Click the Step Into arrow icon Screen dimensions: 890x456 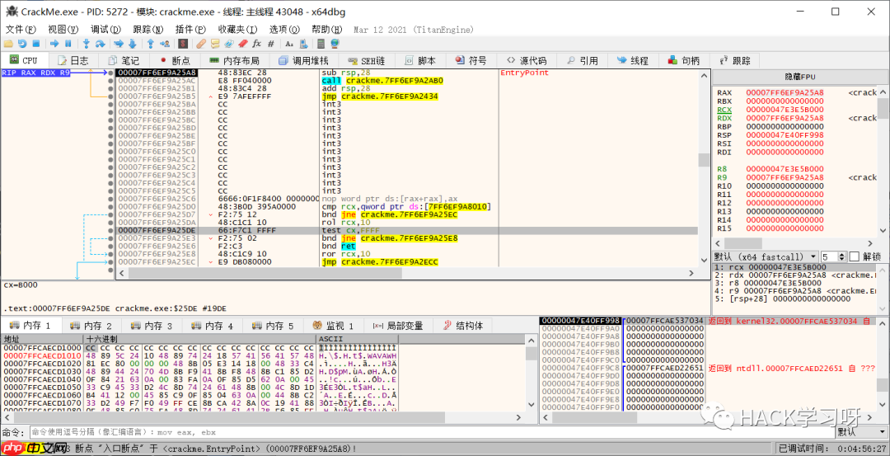(x=86, y=44)
